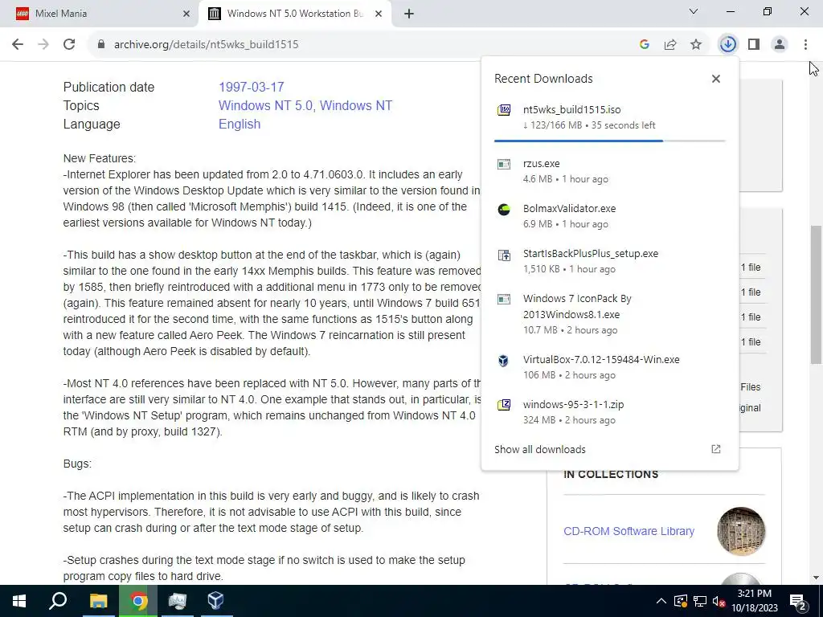Image resolution: width=823 pixels, height=617 pixels.
Task: Click the open-in-new-tab icon beside Show all downloads
Action: (716, 449)
